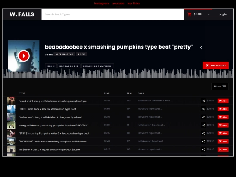The height and width of the screenshot is (177, 236).
Task: Click the 'SOLO' track thumbnail
Action: (x=11, y=109)
